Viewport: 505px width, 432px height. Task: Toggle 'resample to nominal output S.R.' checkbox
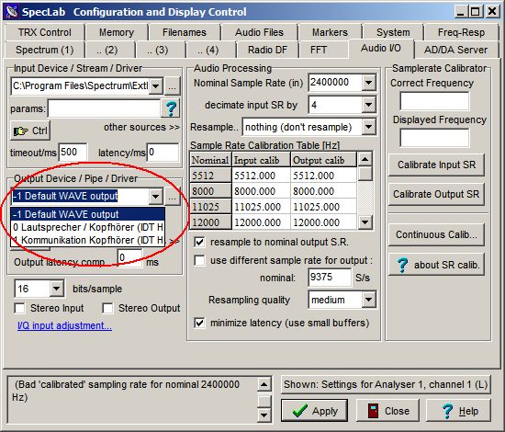199,242
